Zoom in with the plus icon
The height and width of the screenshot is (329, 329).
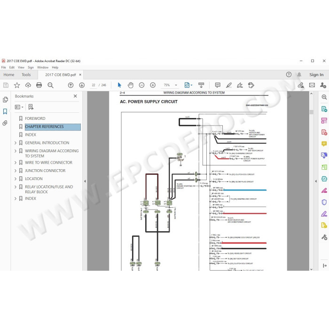(153, 85)
